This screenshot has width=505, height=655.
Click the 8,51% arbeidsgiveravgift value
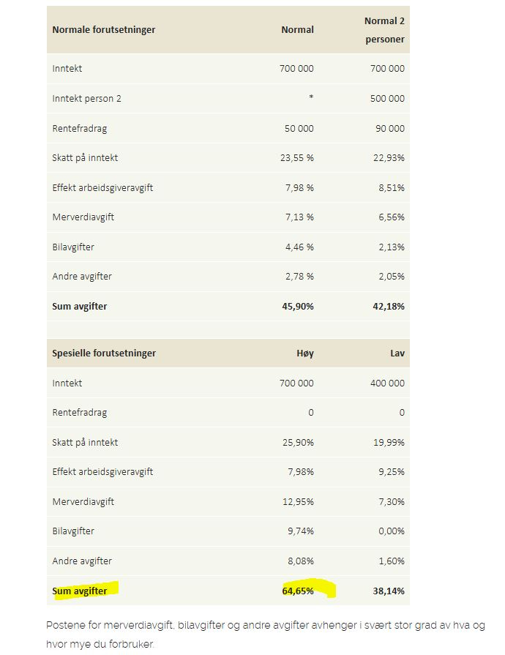[x=391, y=187]
